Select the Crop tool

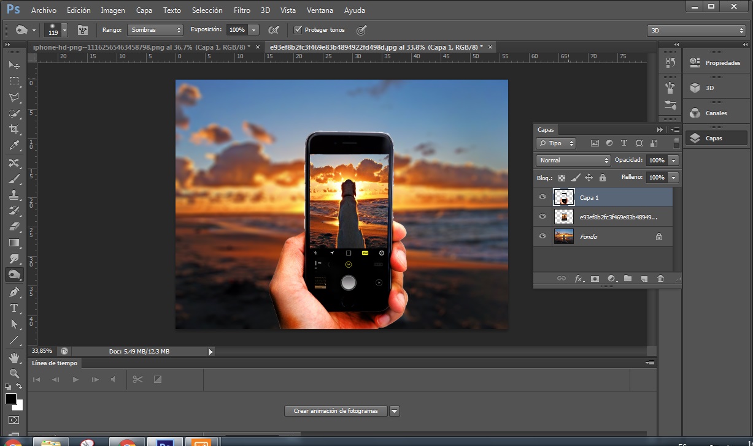point(14,129)
